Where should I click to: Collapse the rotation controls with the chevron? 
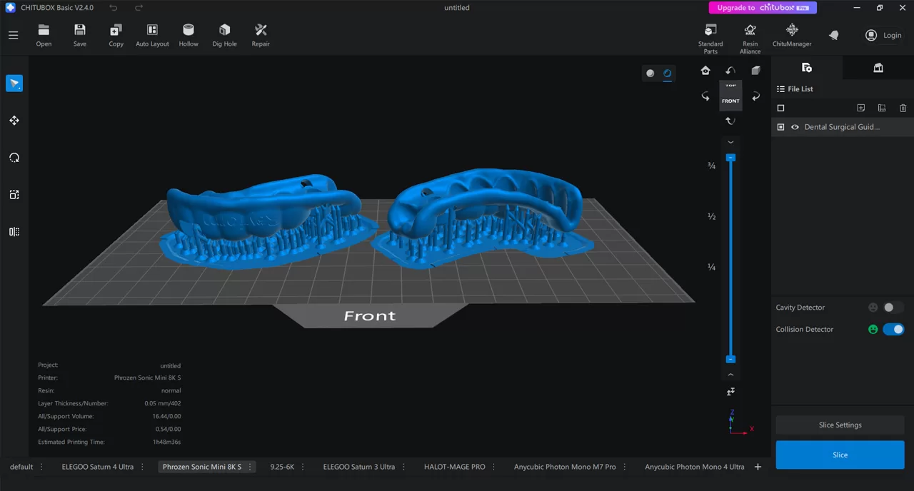tap(730, 142)
